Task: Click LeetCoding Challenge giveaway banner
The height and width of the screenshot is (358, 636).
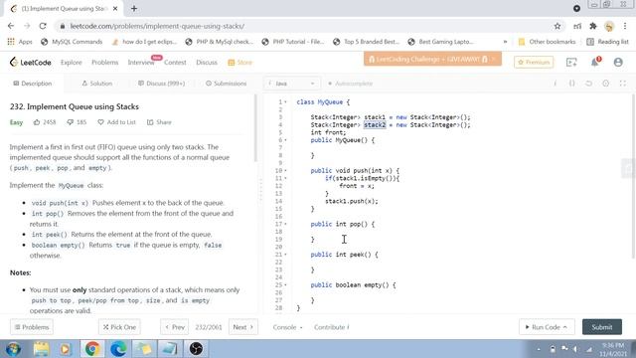Action: click(432, 59)
